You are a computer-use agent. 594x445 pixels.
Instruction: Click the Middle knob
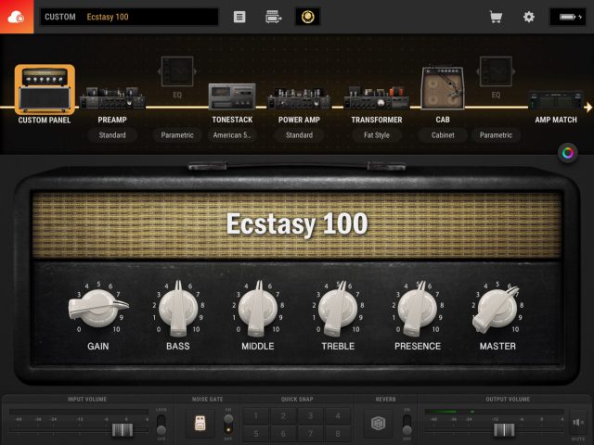258,309
